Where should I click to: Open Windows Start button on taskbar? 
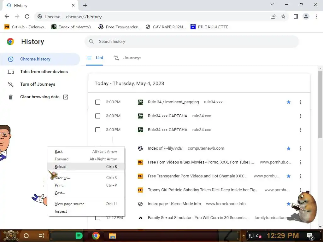tap(11, 236)
